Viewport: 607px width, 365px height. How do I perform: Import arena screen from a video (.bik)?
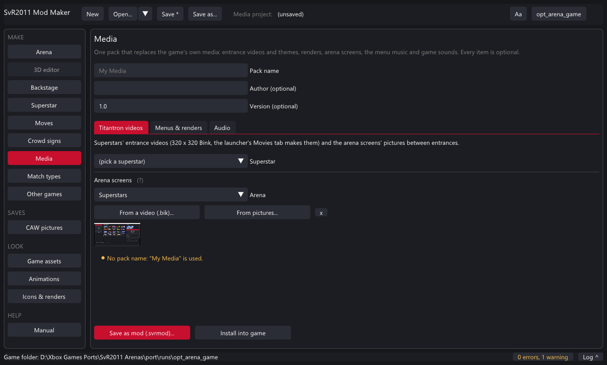tap(147, 212)
